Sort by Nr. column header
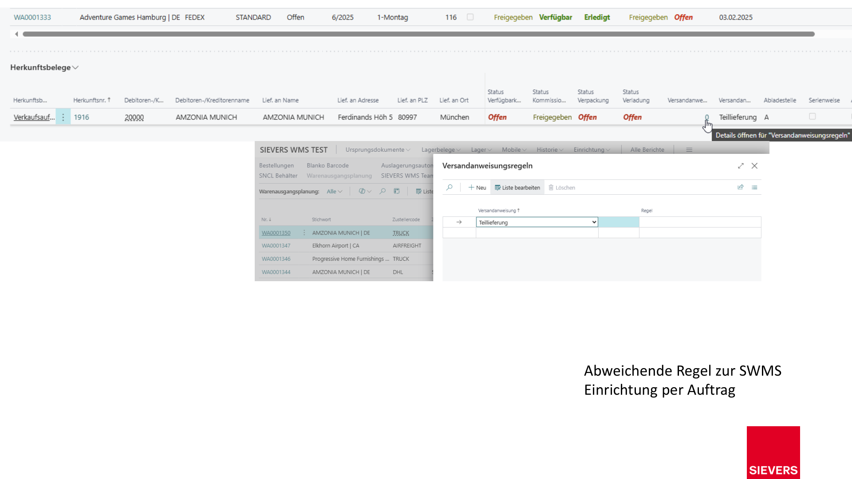The image size is (852, 479). [x=266, y=220]
